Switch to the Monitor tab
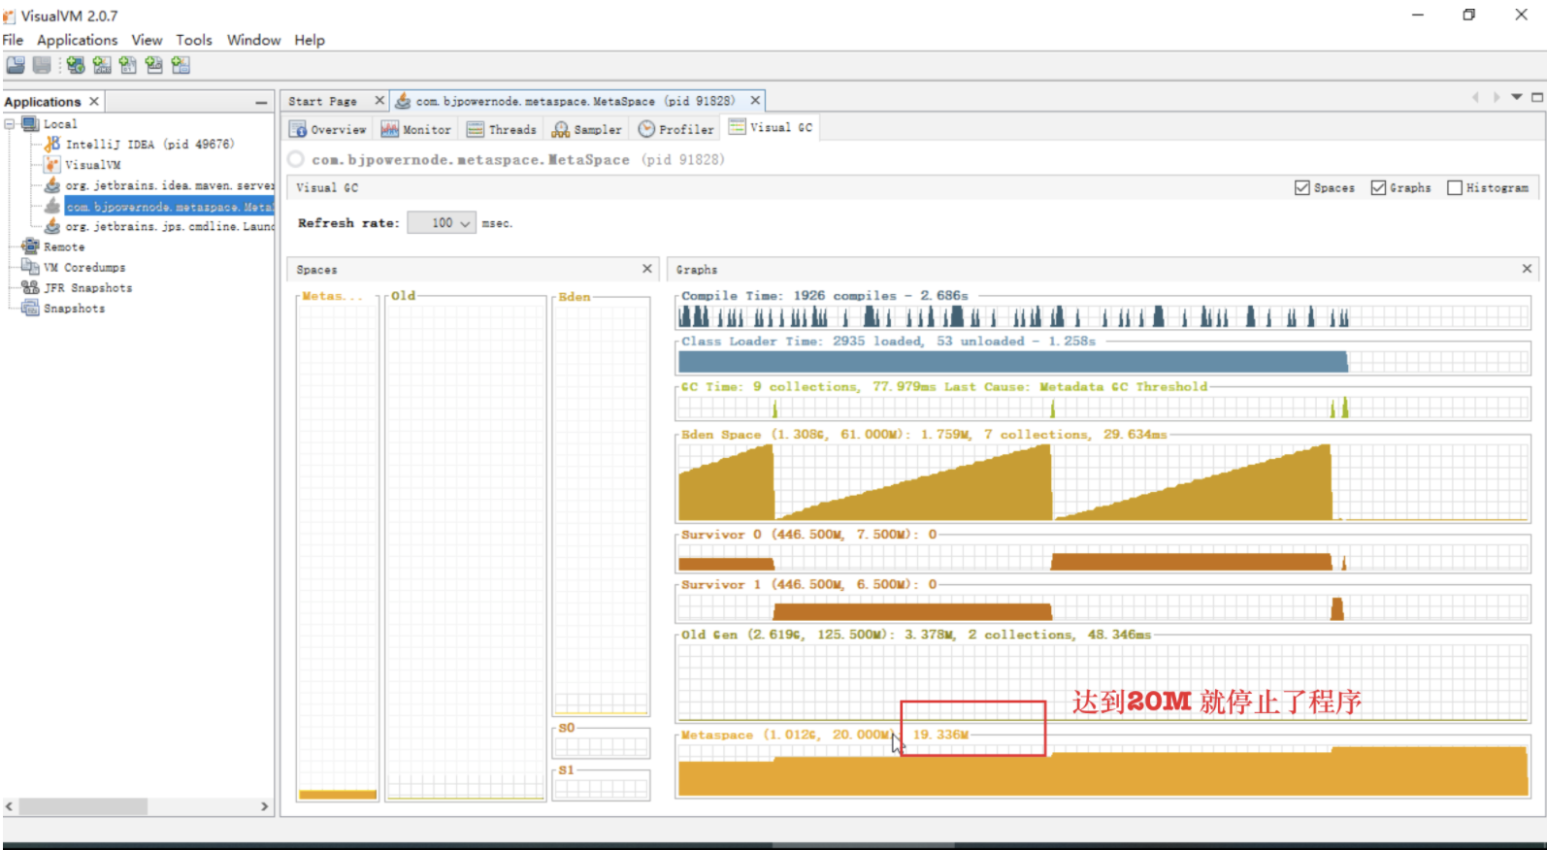The width and height of the screenshot is (1547, 850). pyautogui.click(x=416, y=129)
